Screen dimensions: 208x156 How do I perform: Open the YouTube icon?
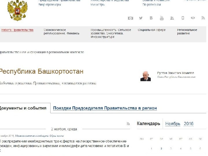coord(161,18)
